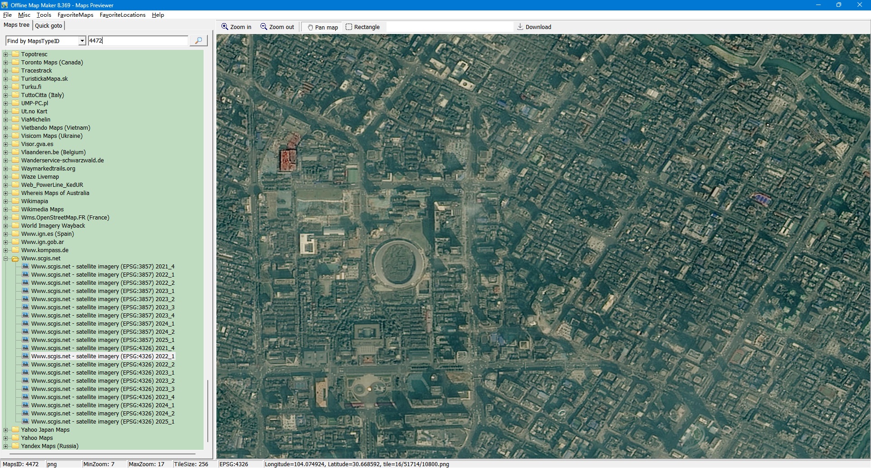Expand the World Imagery Wayback node
Image resolution: width=871 pixels, height=468 pixels.
(6, 226)
